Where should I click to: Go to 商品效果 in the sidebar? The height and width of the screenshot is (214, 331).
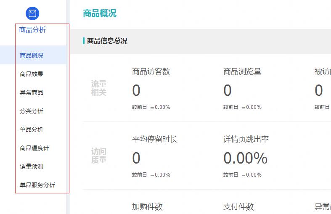pyautogui.click(x=32, y=74)
